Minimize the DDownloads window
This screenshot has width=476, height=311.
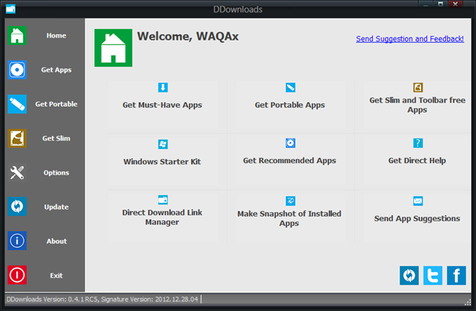coord(426,4)
